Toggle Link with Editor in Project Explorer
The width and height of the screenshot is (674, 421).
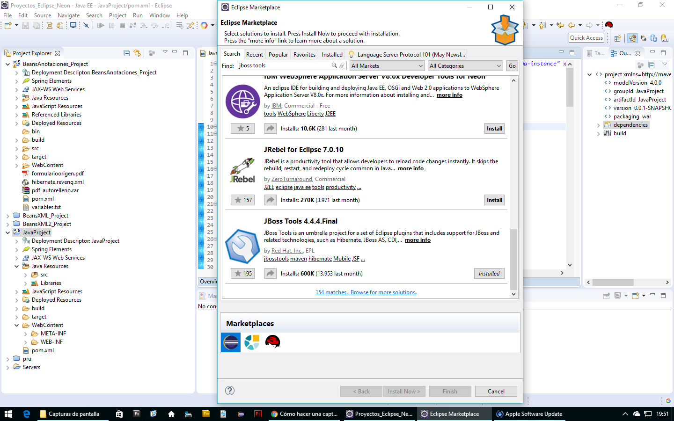[x=137, y=53]
